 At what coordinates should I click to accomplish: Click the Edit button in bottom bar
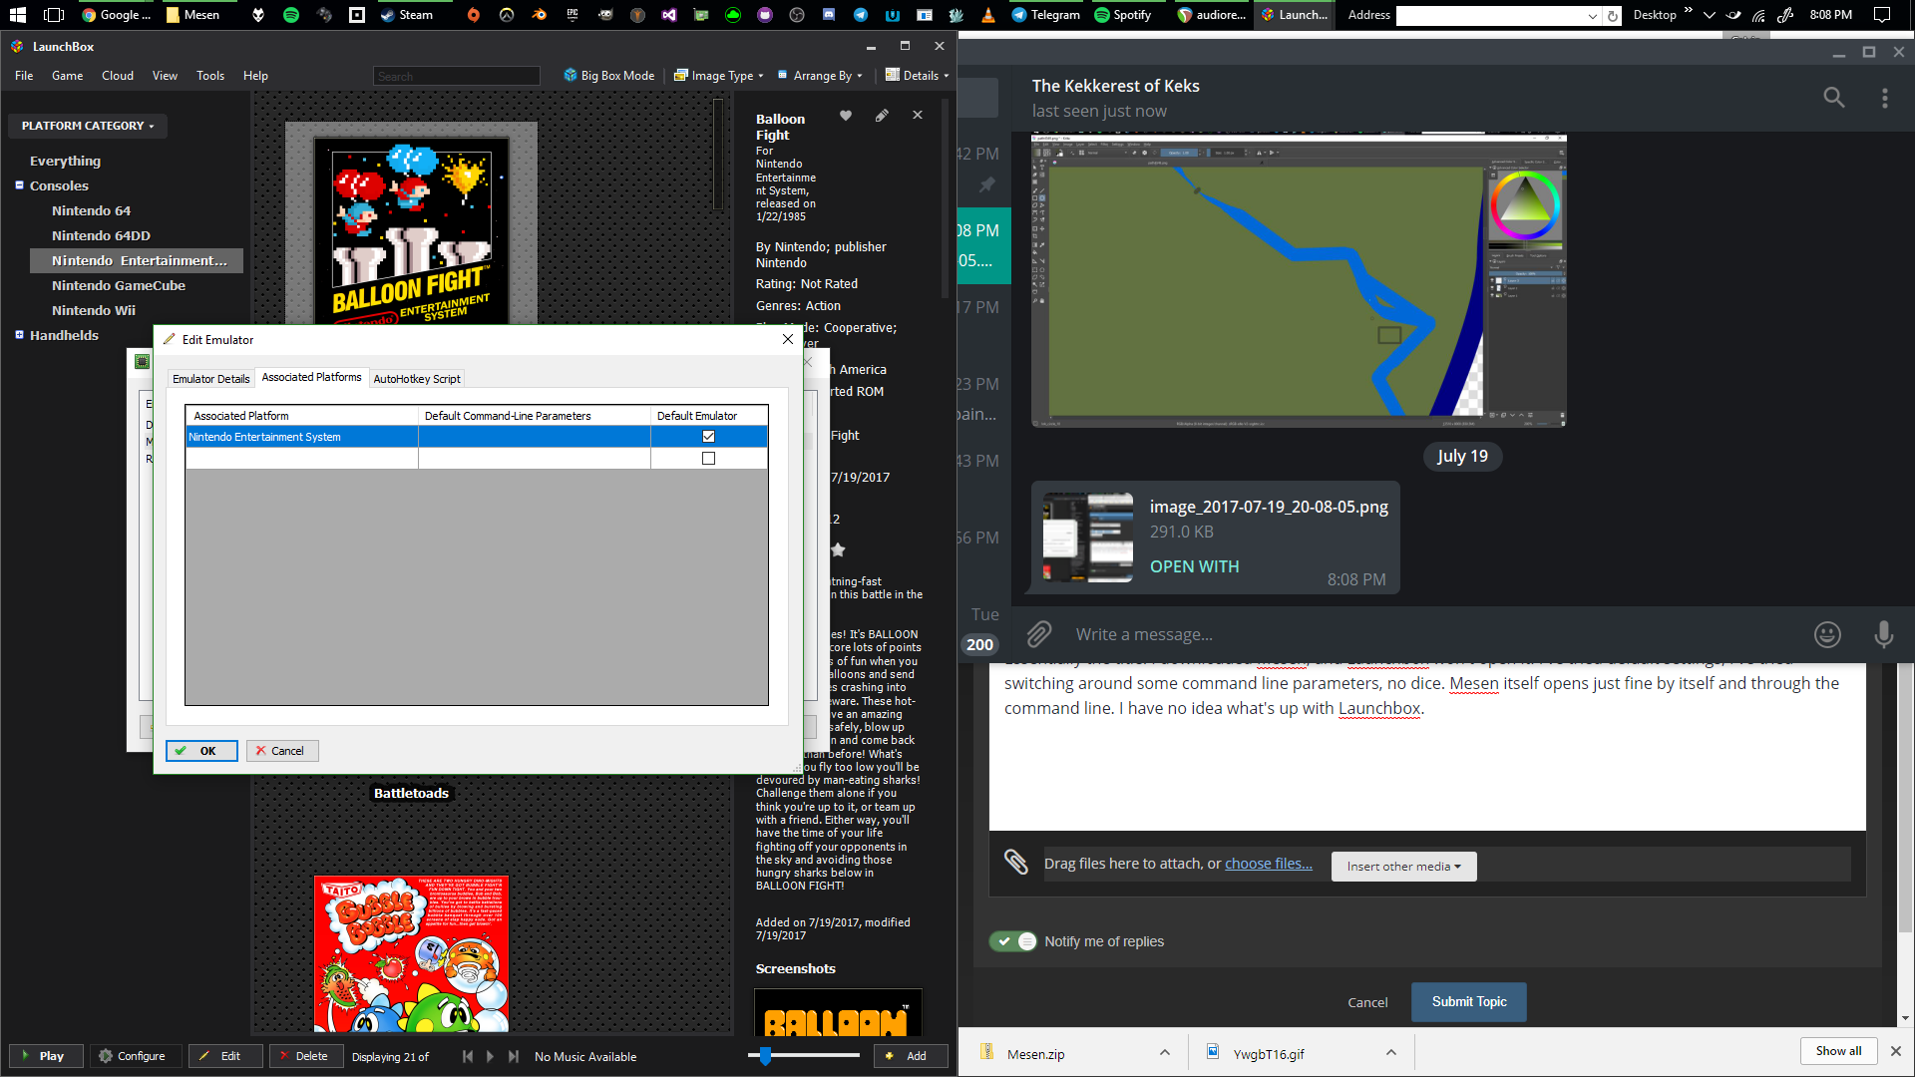point(225,1056)
